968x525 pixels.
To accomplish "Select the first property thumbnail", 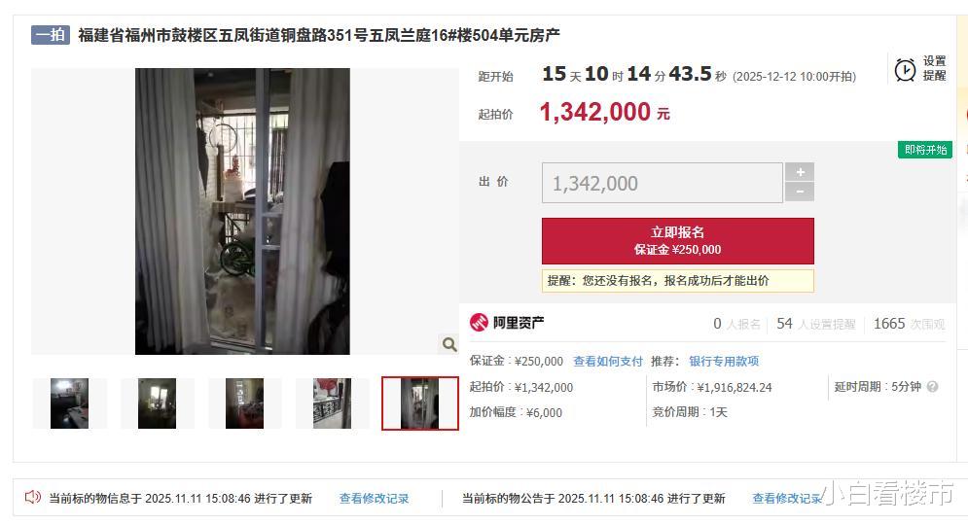I will pyautogui.click(x=69, y=403).
